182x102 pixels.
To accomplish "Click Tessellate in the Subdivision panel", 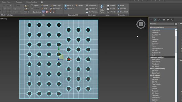I will click(91, 9).
